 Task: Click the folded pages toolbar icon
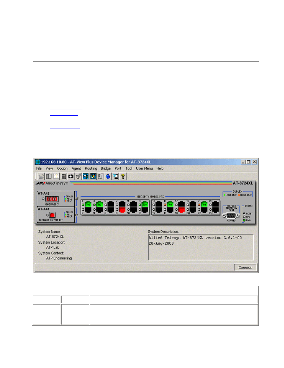[101, 176]
